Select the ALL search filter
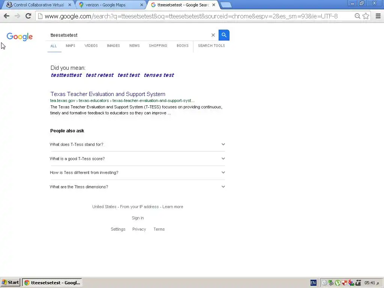Image resolution: width=384 pixels, height=288 pixels. (54, 46)
